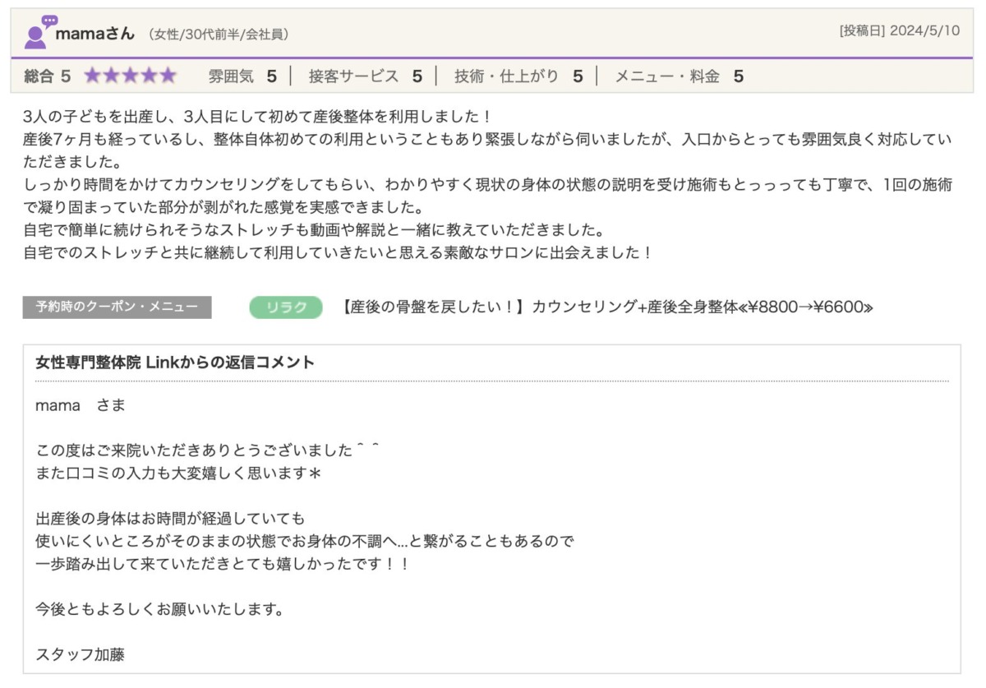The image size is (986, 688).
Task: Click the 女性専門整体院 Linkからの返信コメント heading
Action: [x=175, y=362]
